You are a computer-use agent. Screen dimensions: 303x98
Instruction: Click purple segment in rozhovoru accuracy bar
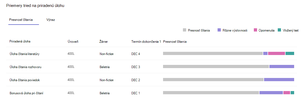(282, 66)
